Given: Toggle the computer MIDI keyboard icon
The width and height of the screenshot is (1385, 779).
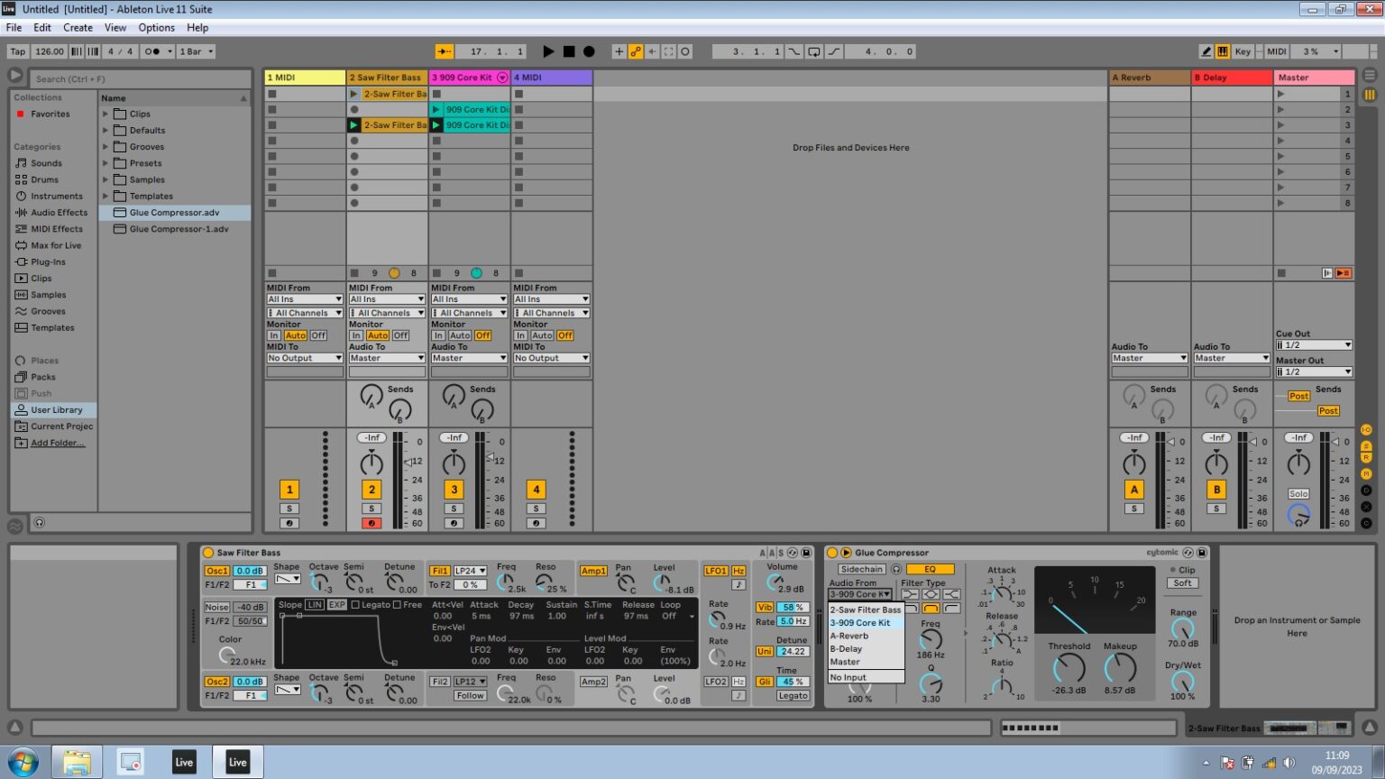Looking at the screenshot, I should pyautogui.click(x=1223, y=51).
